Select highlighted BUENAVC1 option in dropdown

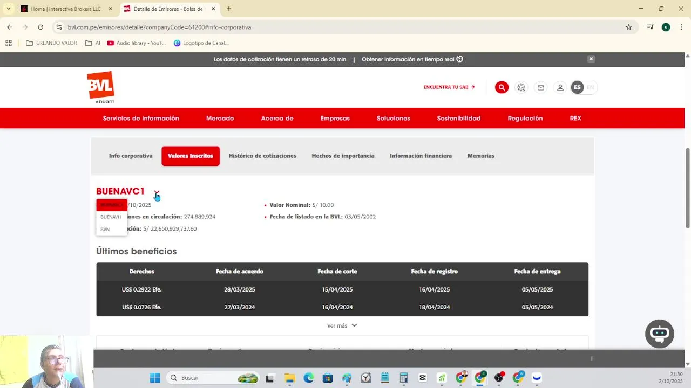pos(112,205)
